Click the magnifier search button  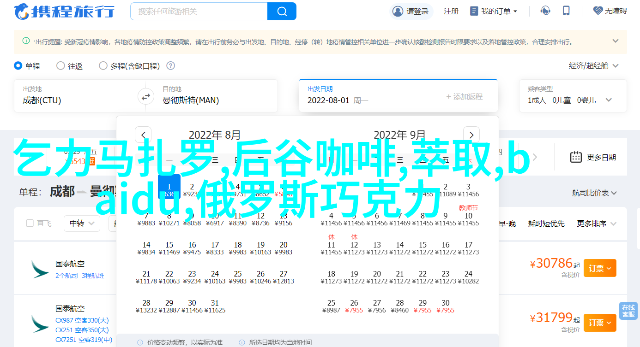pos(282,11)
